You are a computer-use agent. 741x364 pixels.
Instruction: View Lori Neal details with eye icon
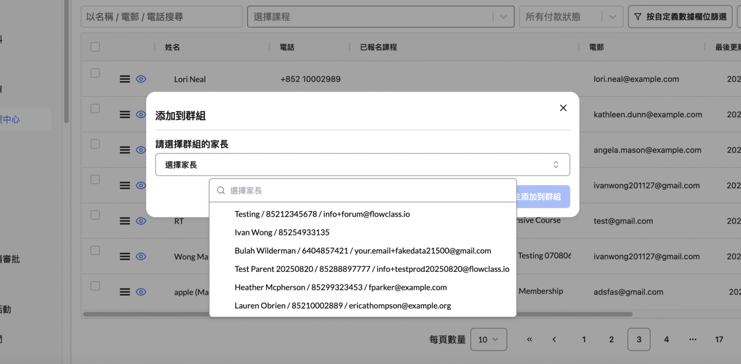click(x=141, y=79)
